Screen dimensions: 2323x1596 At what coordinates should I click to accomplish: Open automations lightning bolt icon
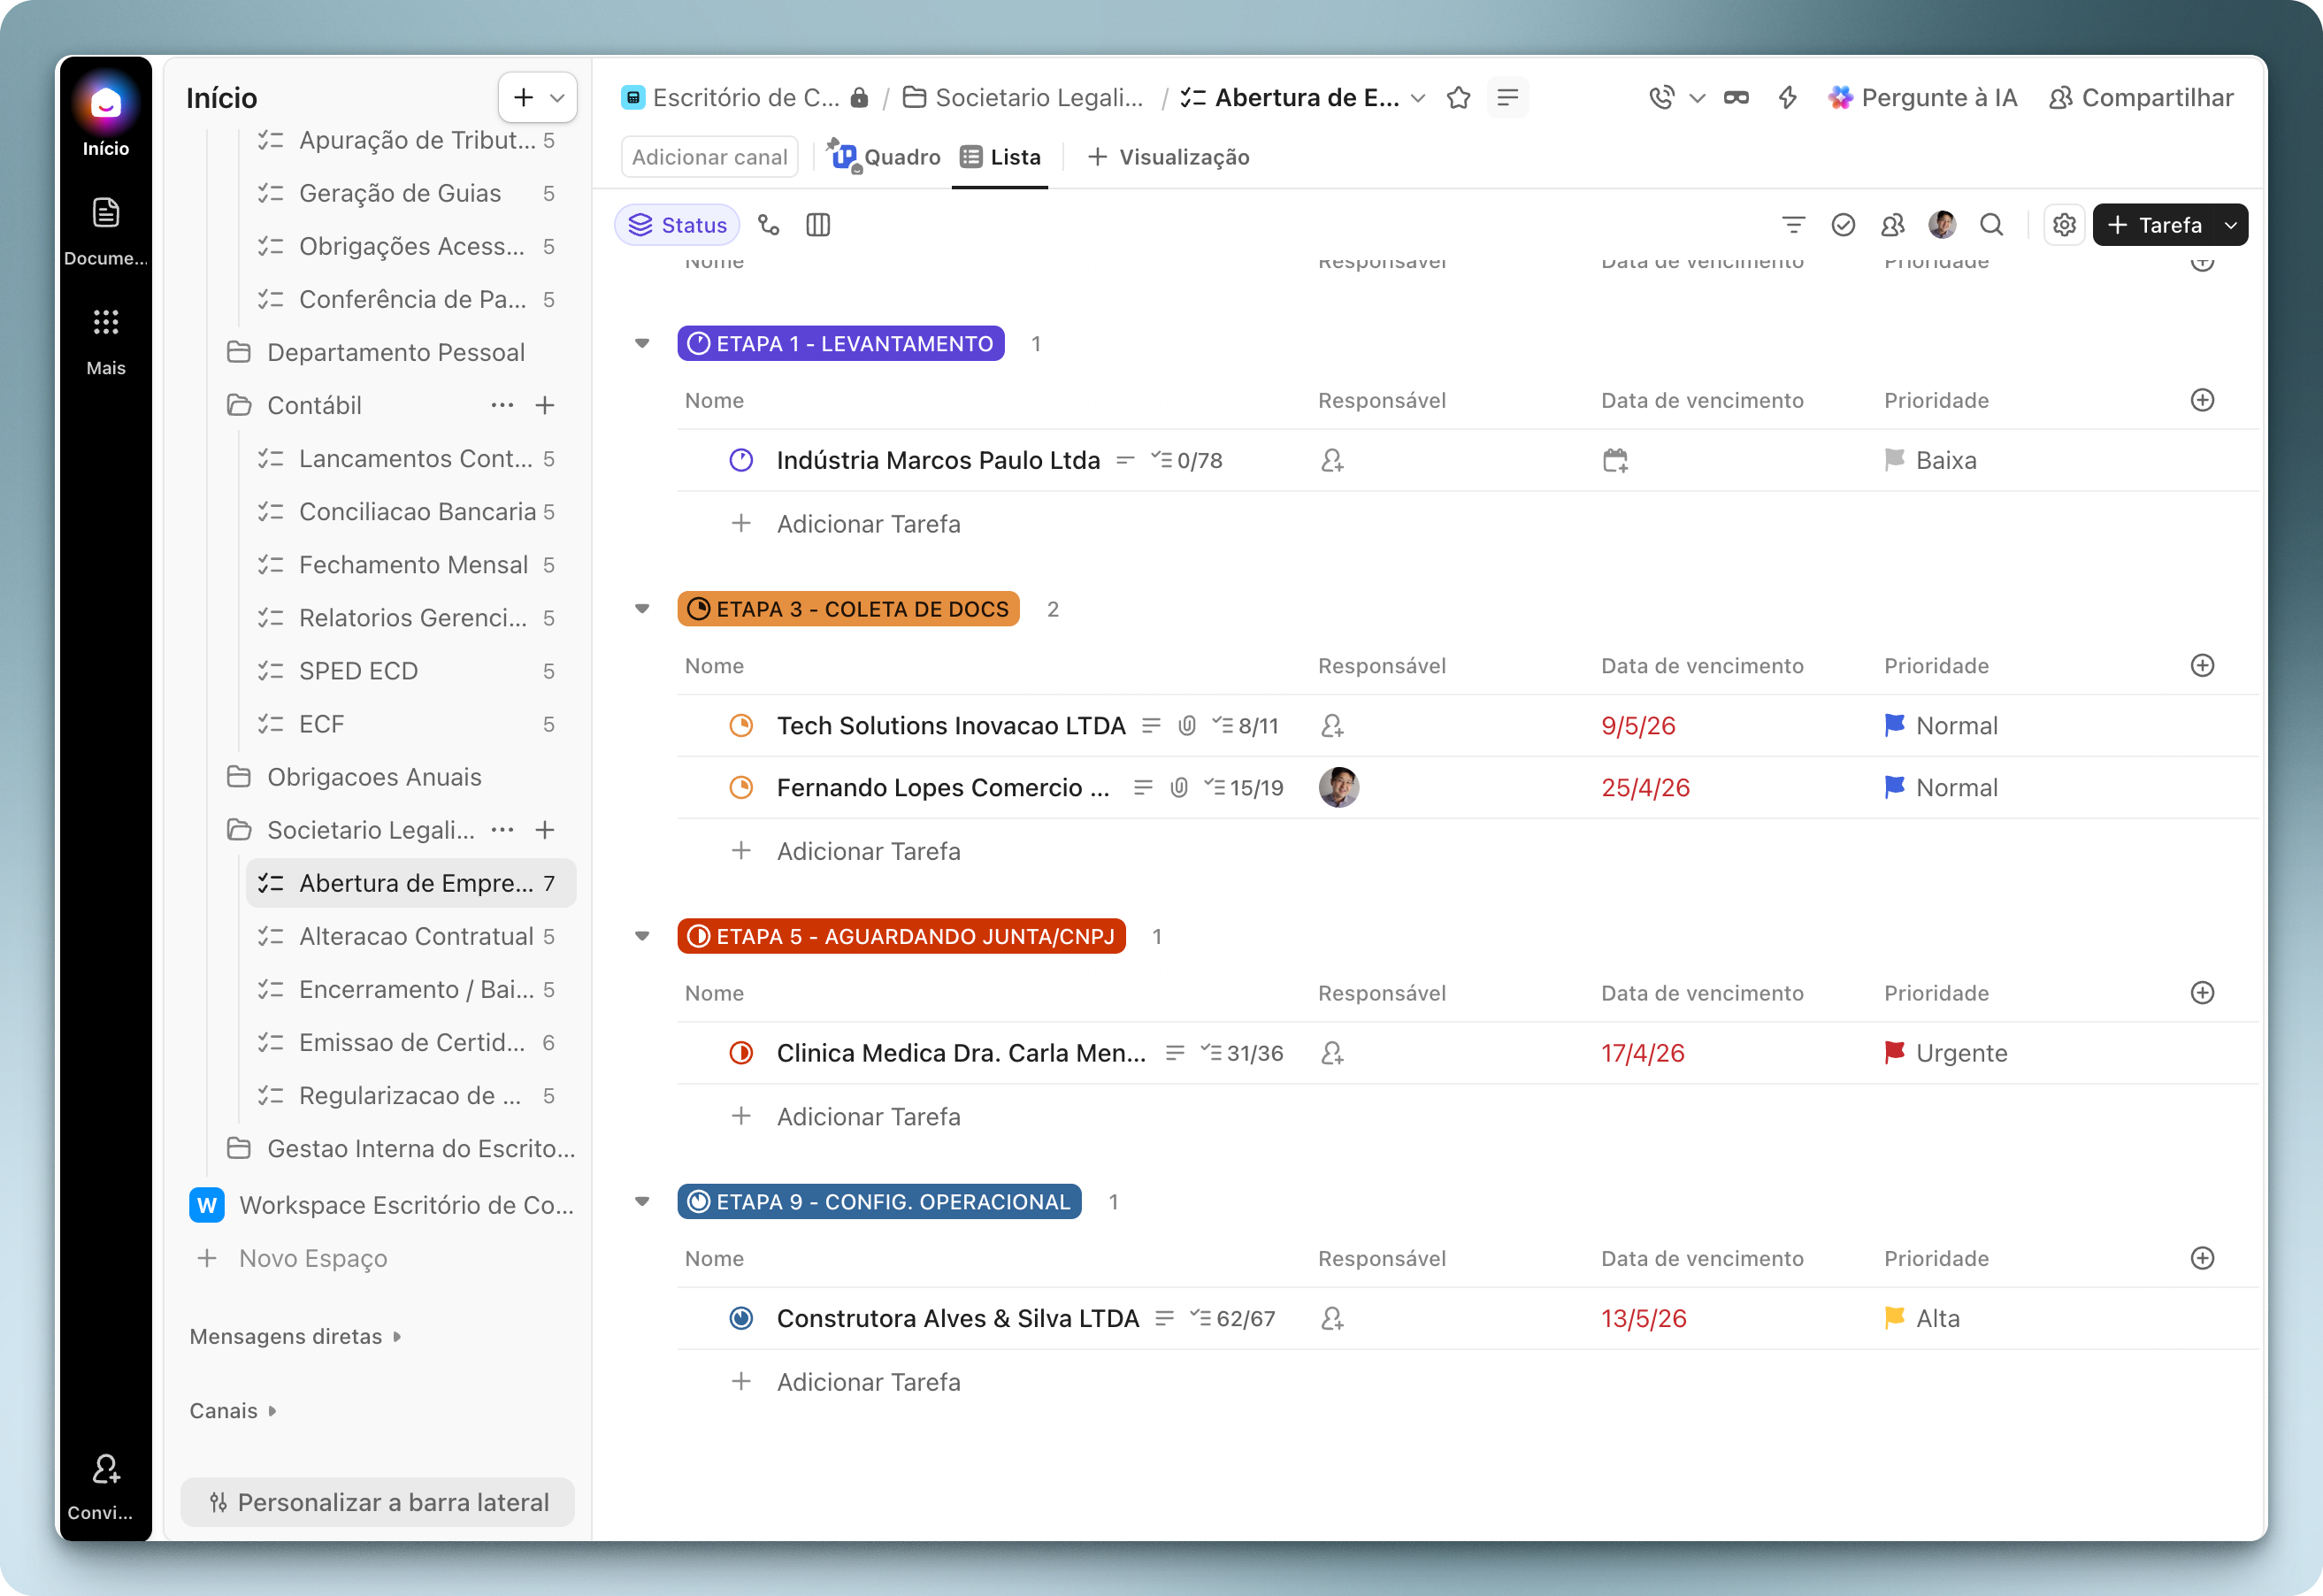click(1788, 98)
